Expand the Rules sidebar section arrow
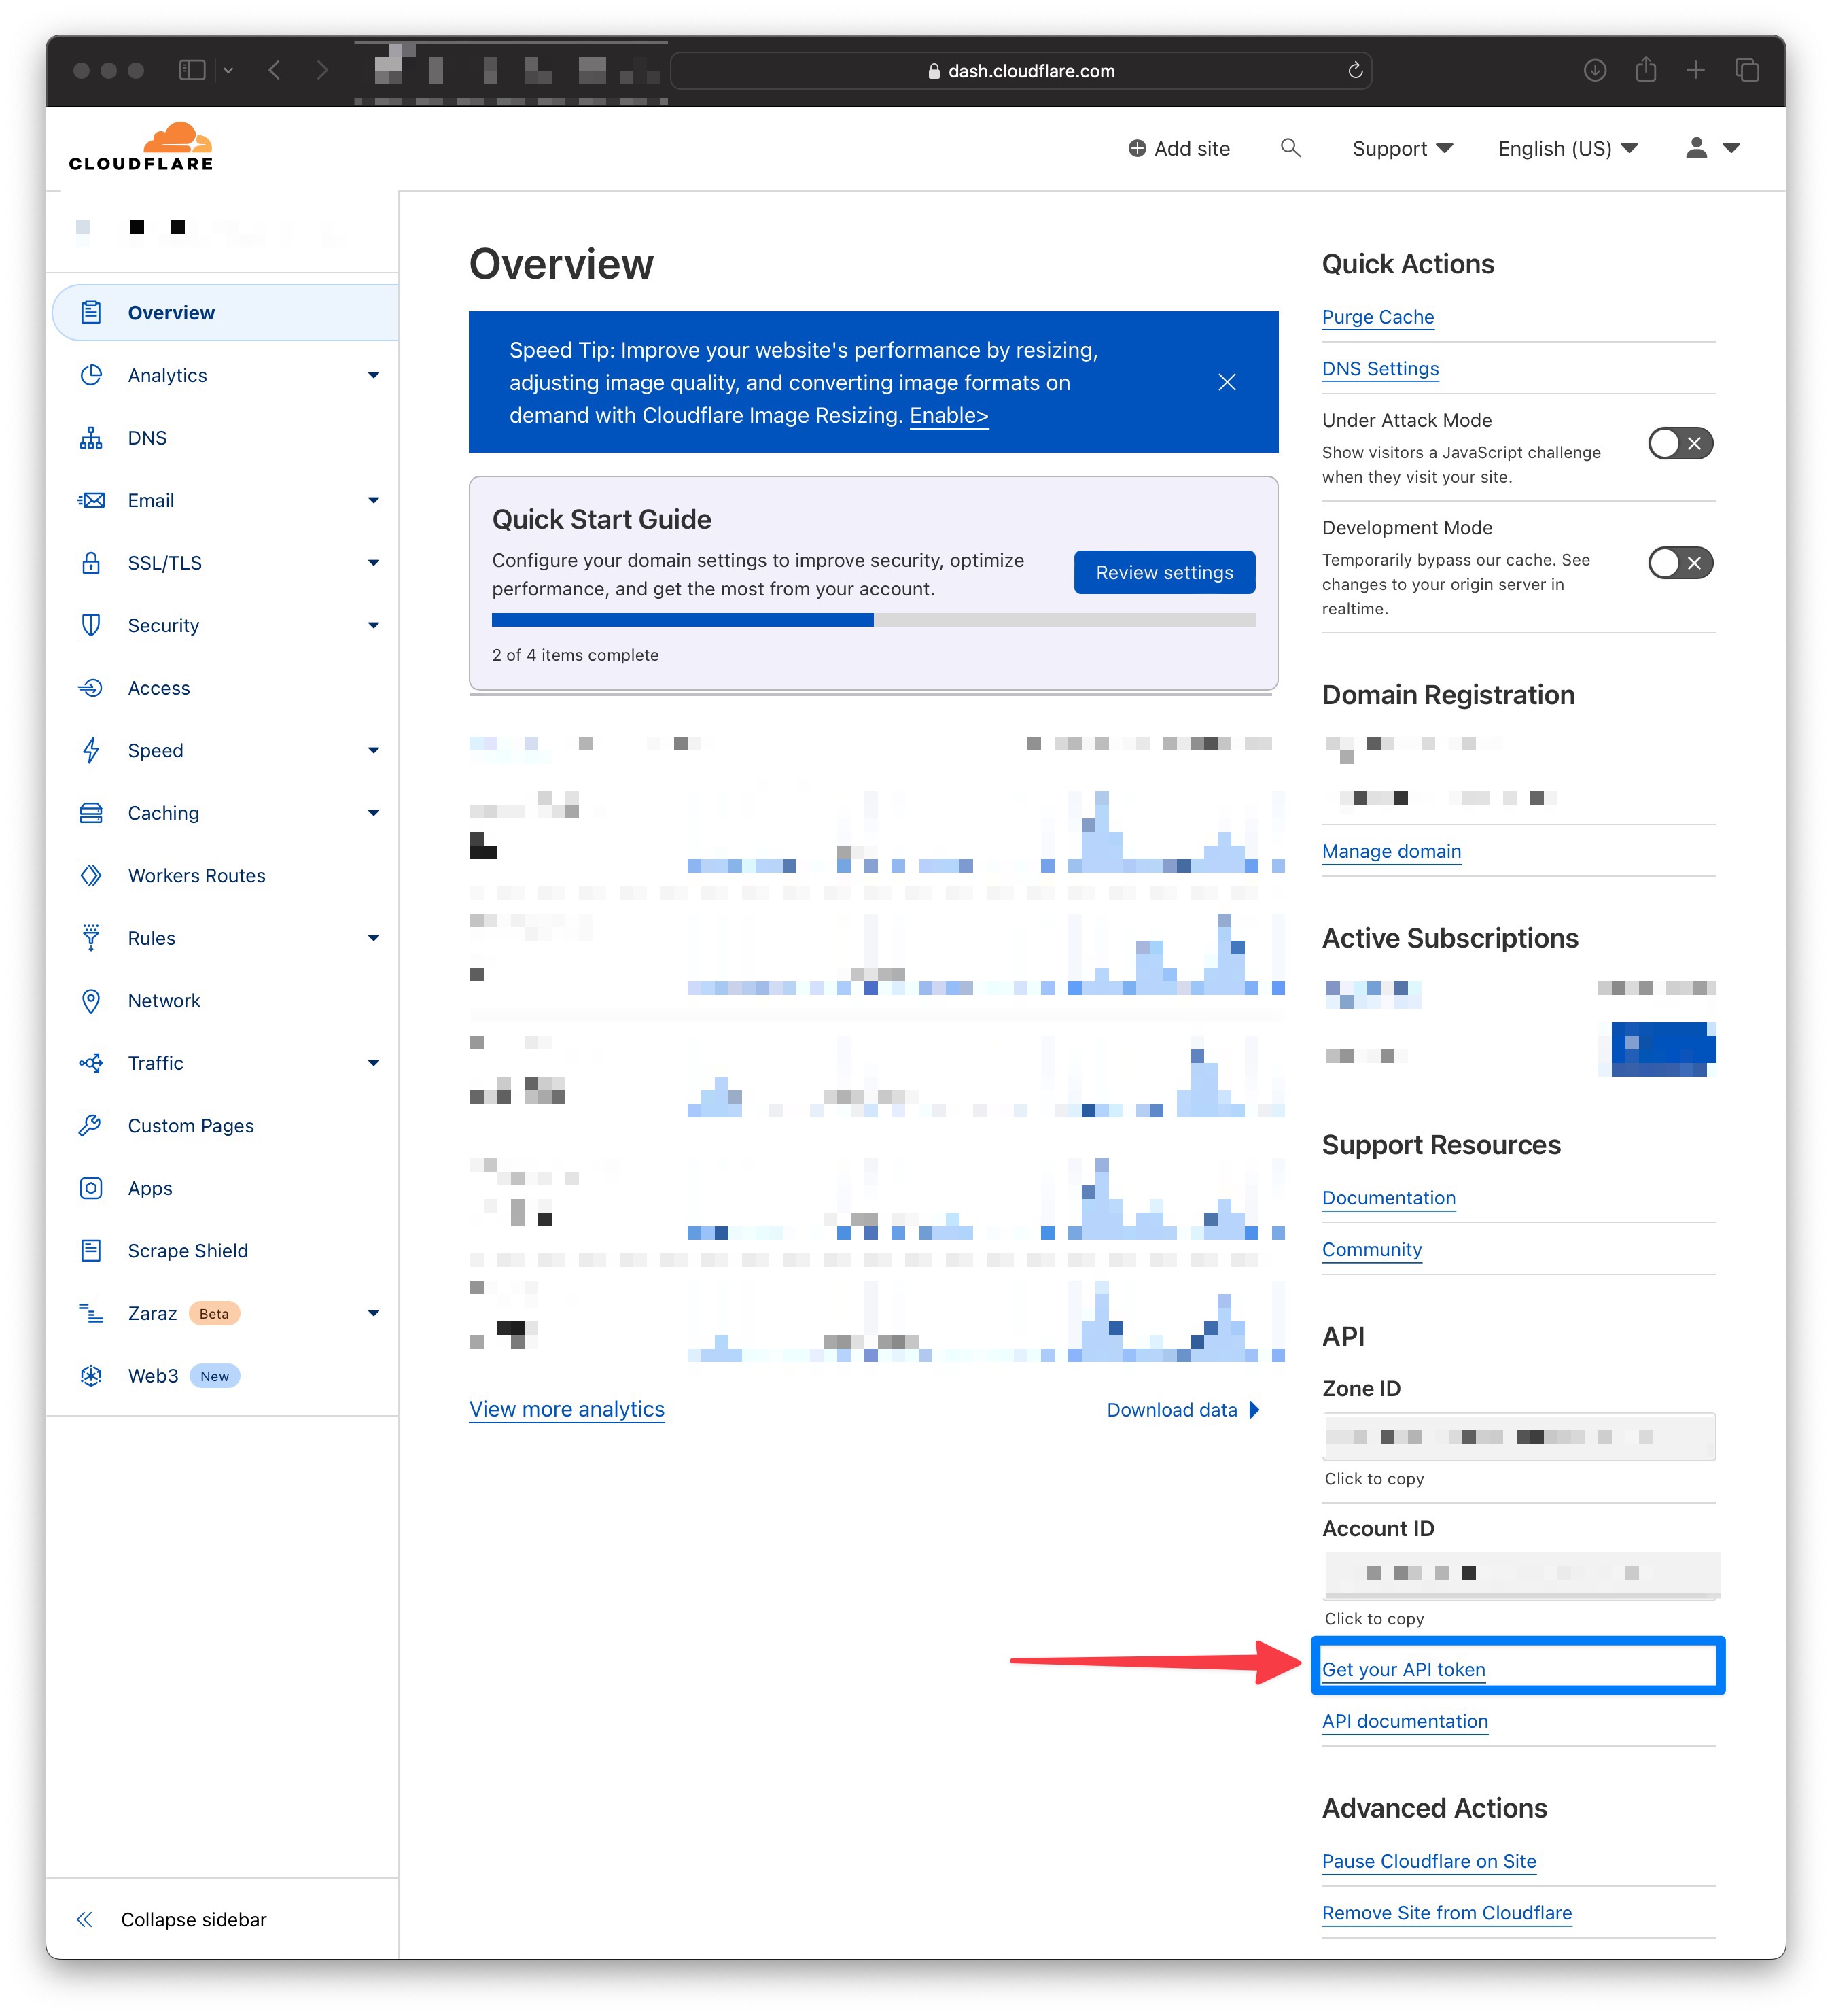This screenshot has height=2016, width=1832. (373, 938)
